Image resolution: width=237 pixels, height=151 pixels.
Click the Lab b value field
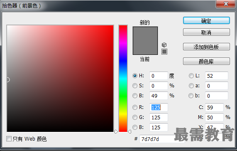[x=217, y=96]
